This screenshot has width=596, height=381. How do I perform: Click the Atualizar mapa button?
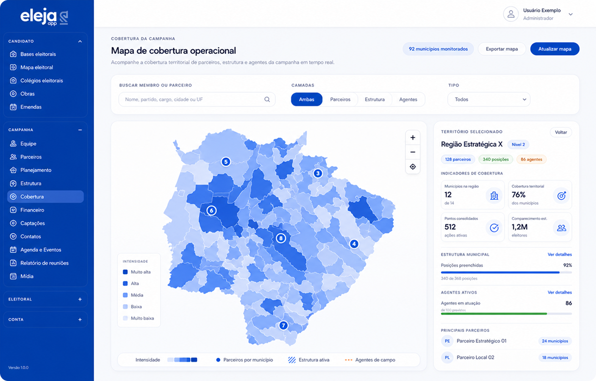(x=555, y=49)
